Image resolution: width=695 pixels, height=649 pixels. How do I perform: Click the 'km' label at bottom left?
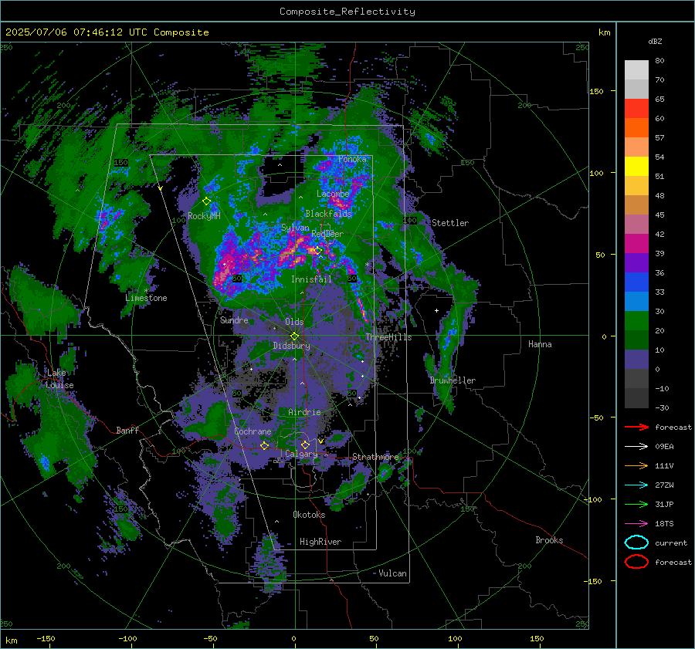click(12, 641)
